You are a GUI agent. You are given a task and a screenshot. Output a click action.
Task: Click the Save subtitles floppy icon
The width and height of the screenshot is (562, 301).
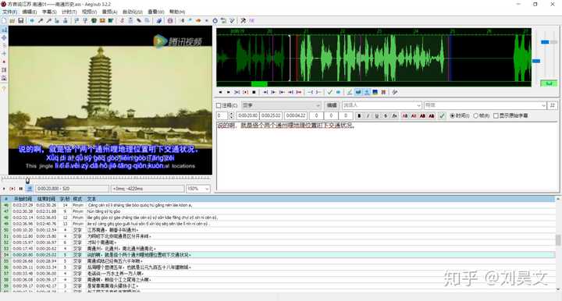pos(20,21)
